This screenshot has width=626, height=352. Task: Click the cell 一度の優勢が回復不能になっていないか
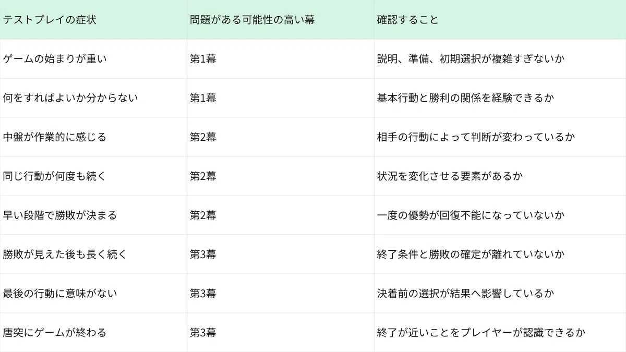[500, 215]
